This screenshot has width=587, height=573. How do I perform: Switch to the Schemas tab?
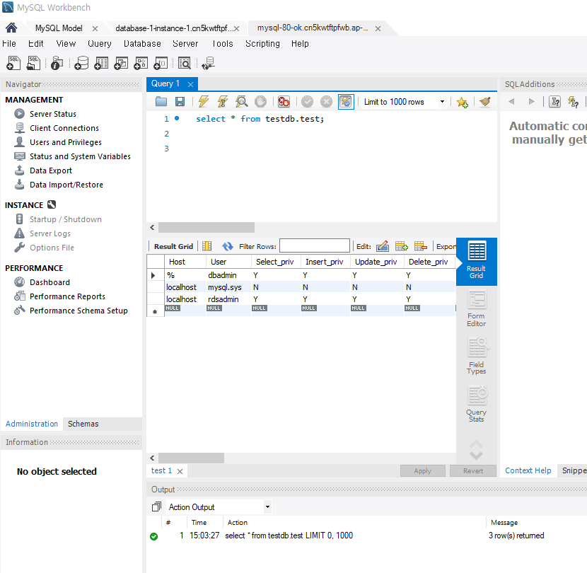click(x=83, y=424)
